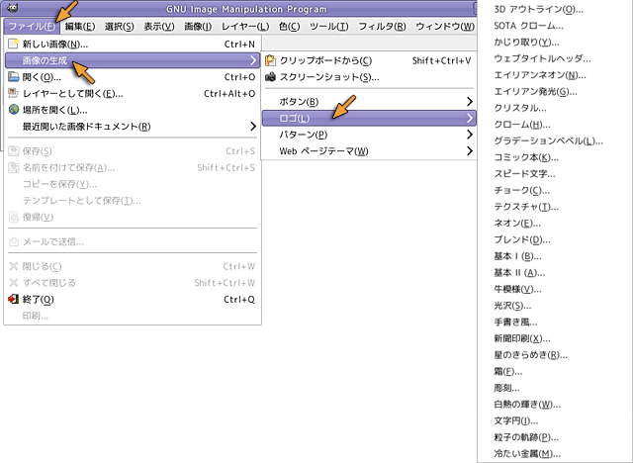Image resolution: width=633 pixels, height=463 pixels.
Task: Expand the パターン submenu
Action: coord(368,135)
